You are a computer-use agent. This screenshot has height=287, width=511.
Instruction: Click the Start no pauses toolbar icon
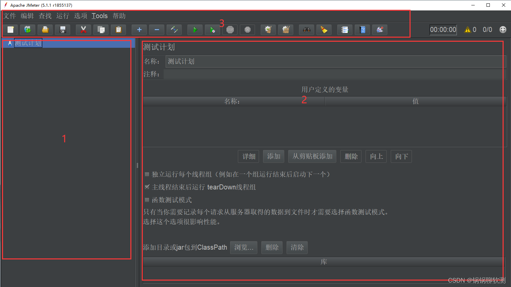tap(212, 30)
